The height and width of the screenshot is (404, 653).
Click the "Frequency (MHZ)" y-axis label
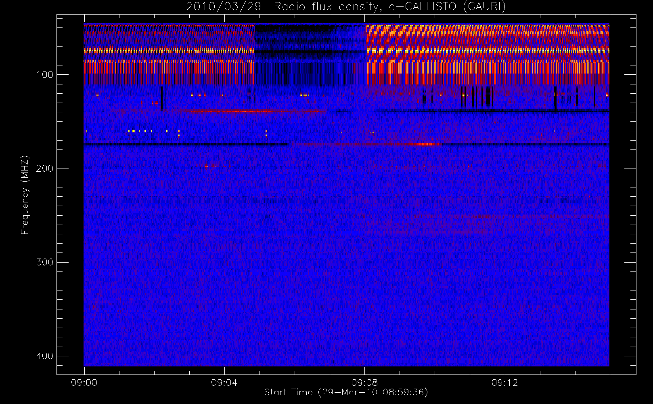tap(25, 195)
